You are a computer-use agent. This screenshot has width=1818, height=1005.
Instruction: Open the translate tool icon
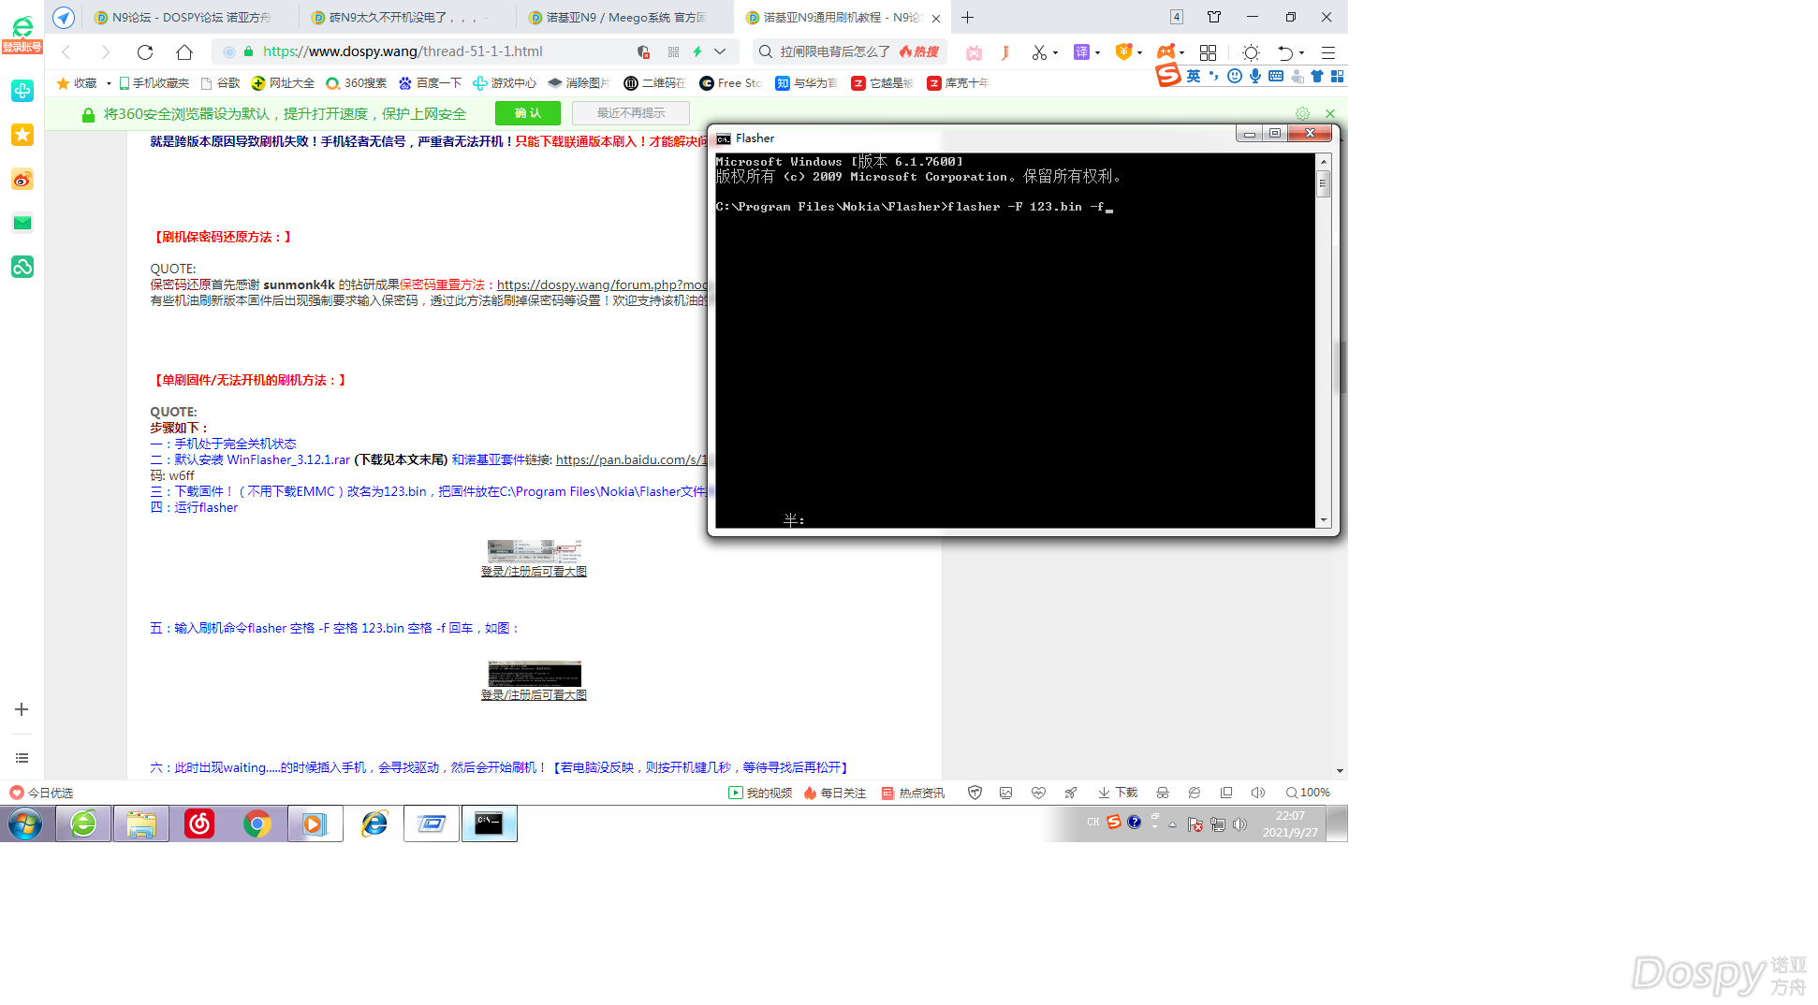(1081, 52)
